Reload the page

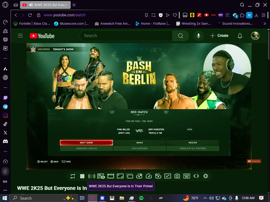[30, 15]
